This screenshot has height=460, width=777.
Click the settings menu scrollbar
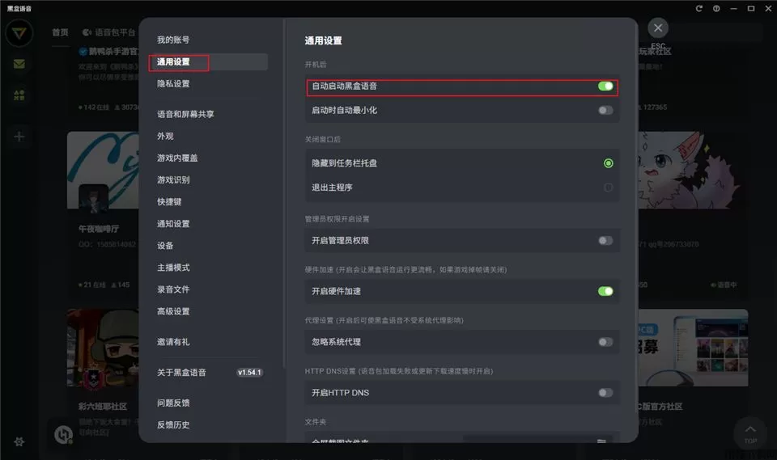point(284,193)
